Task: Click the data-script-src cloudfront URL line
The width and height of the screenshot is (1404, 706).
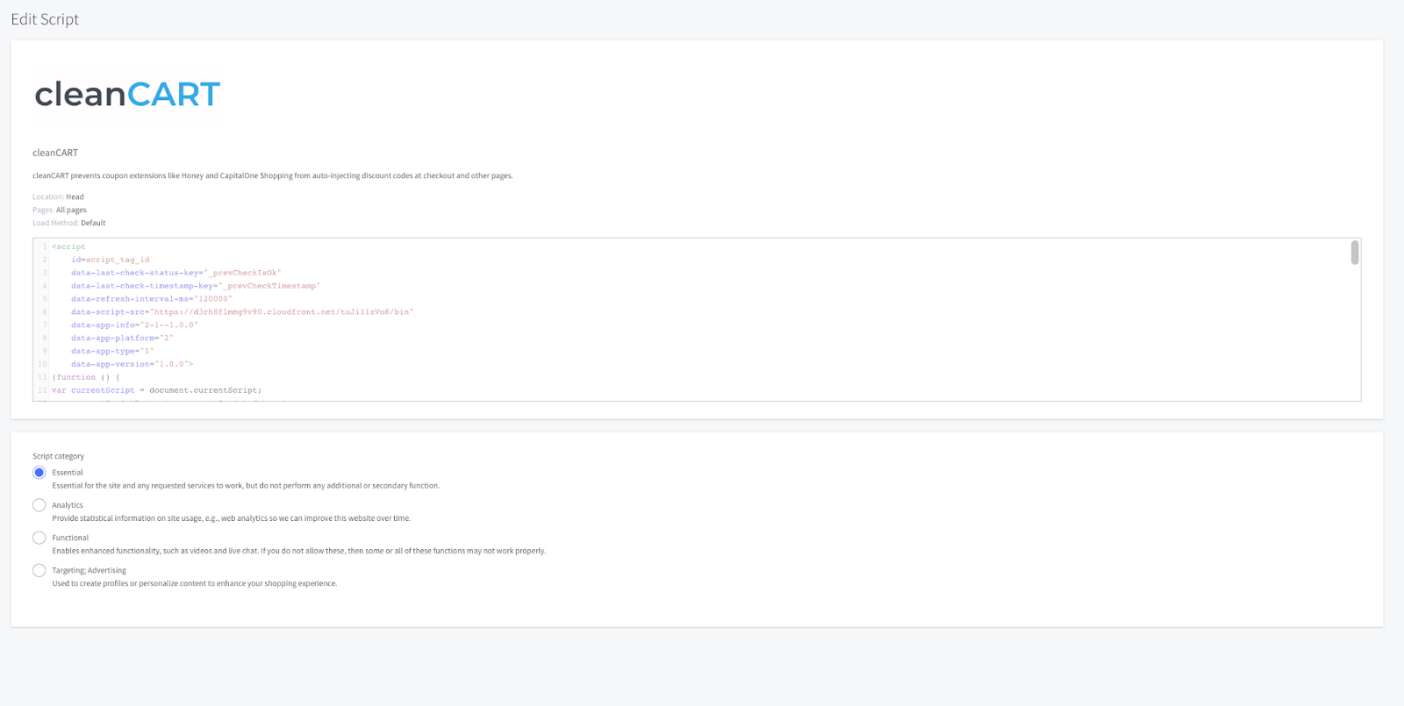Action: [x=242, y=312]
